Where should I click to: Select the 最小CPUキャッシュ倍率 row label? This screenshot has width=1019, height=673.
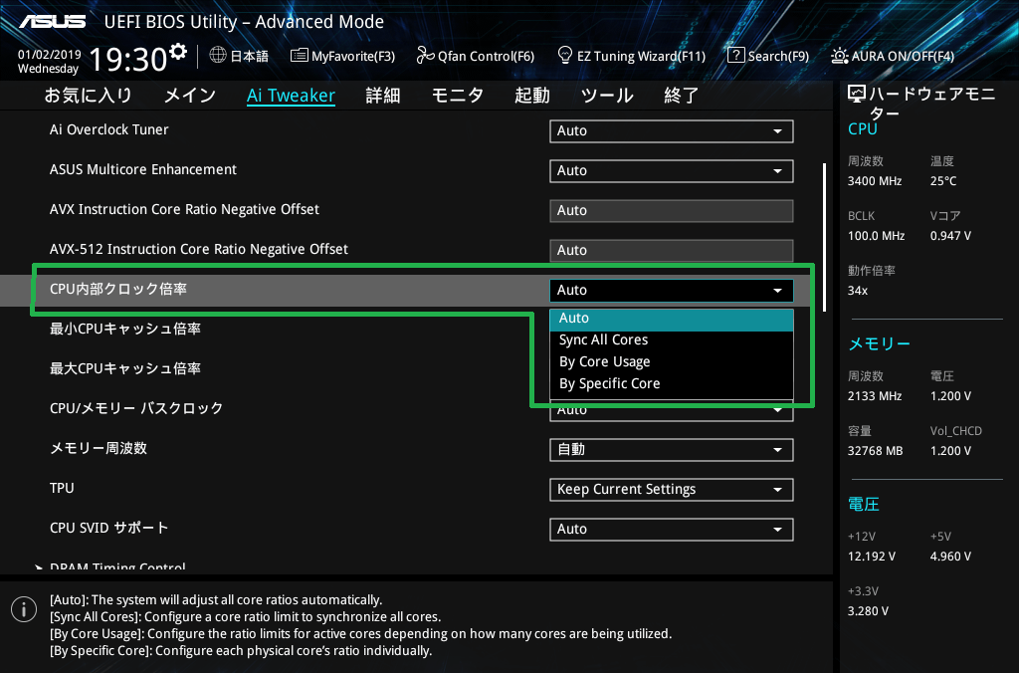tap(125, 329)
